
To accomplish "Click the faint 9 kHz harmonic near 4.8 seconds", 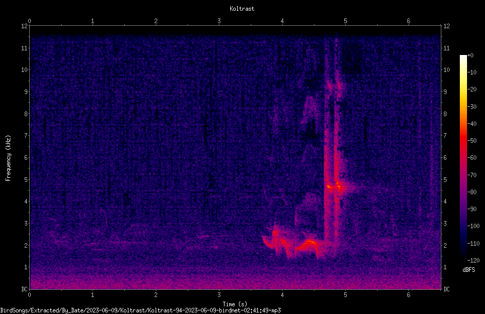I will coord(334,86).
